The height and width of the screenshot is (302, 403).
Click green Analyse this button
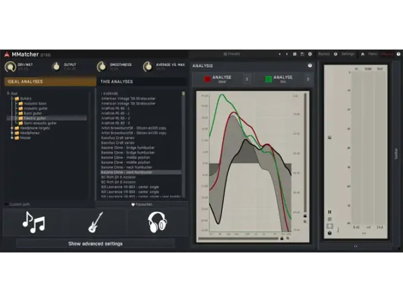coord(279,79)
